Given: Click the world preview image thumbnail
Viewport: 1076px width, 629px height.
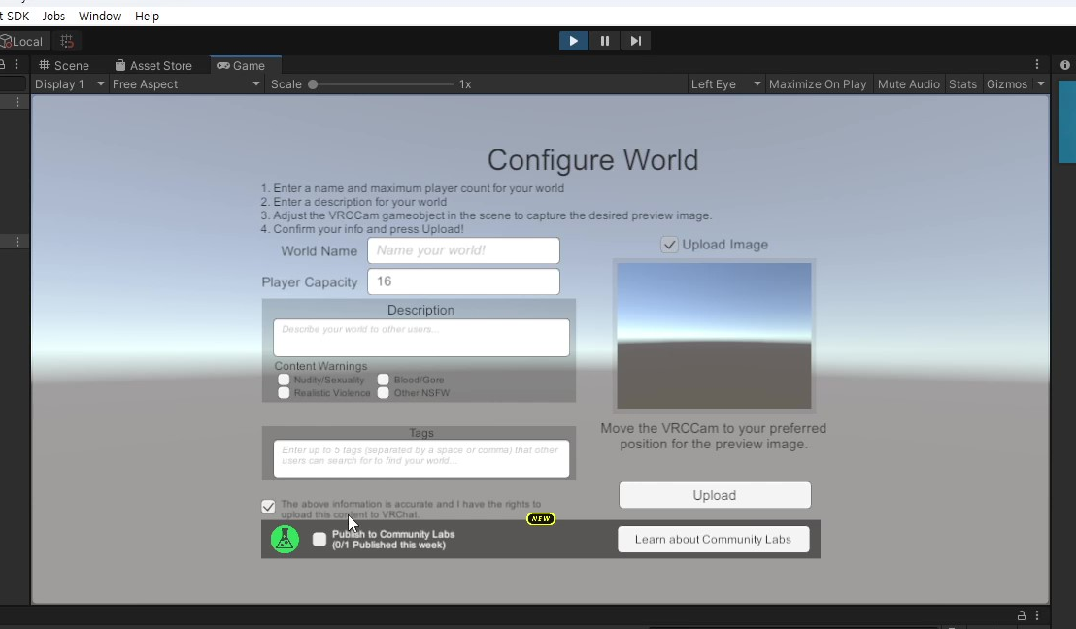Looking at the screenshot, I should click(x=714, y=336).
